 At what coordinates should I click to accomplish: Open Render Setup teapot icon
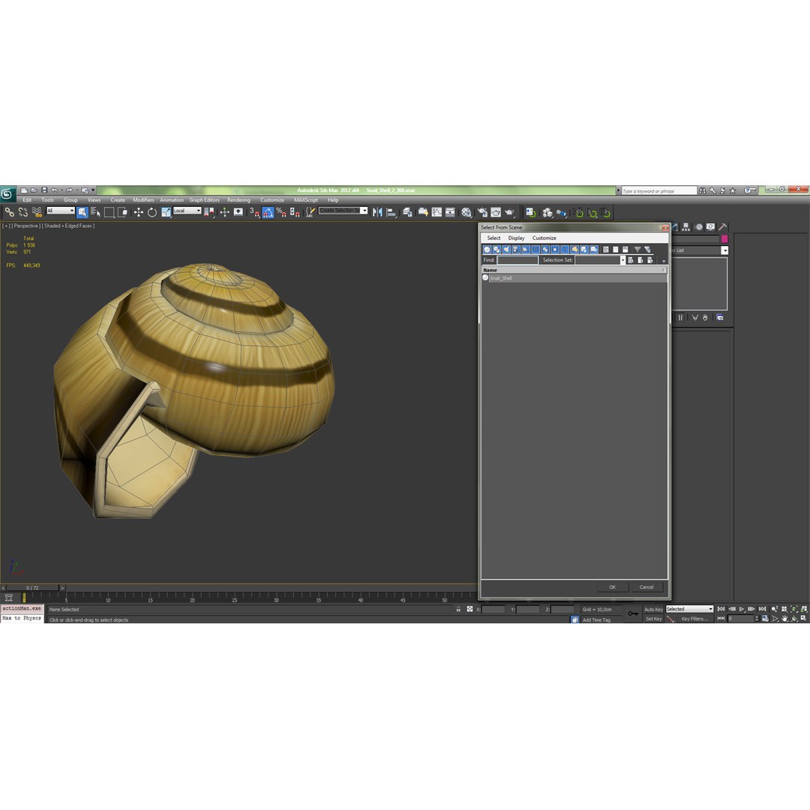tap(482, 211)
